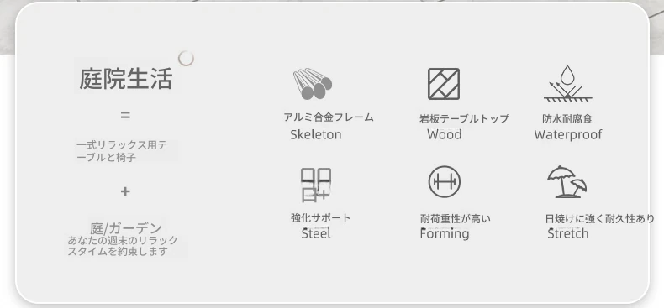Image resolution: width=664 pixels, height=308 pixels.
Task: Click the dumbbell load-bearing circle icon
Action: tap(445, 181)
